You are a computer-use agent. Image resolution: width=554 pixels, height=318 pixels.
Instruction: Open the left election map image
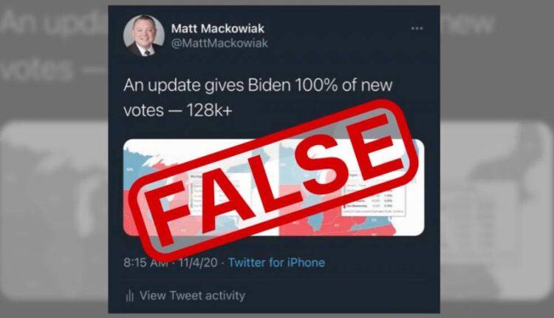201,188
